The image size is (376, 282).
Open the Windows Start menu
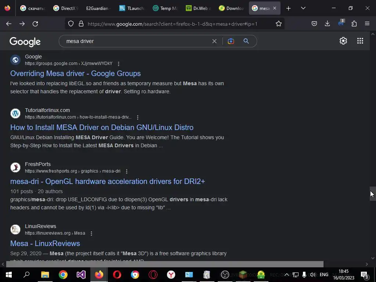pos(9,275)
